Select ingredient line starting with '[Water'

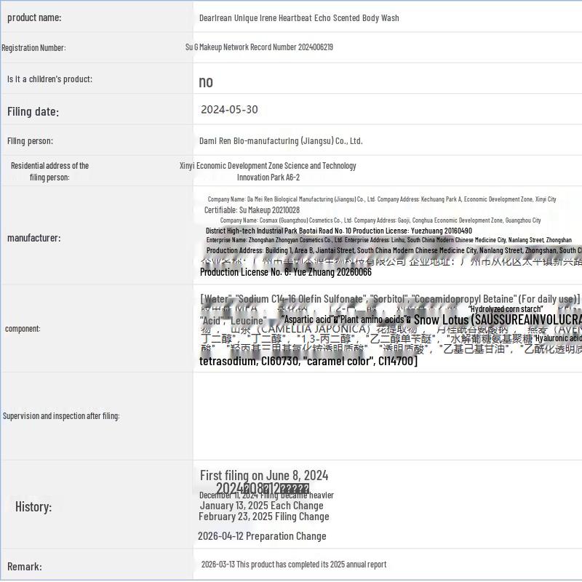(390, 299)
